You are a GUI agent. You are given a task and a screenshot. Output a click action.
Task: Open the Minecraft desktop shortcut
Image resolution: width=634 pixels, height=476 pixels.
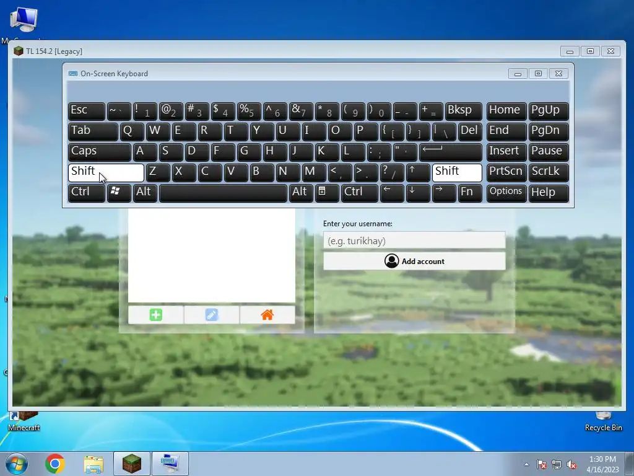coord(24,421)
